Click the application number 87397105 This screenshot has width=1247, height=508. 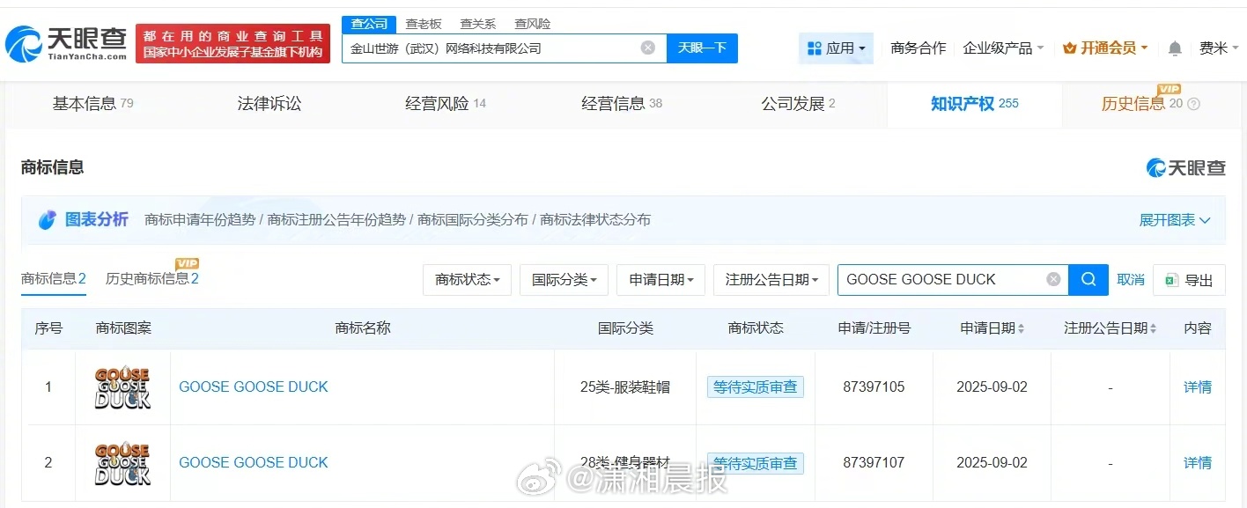pos(874,387)
